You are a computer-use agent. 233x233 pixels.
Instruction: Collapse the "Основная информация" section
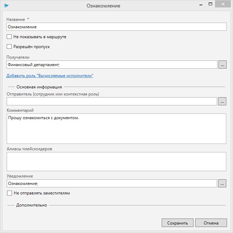pos(39,87)
